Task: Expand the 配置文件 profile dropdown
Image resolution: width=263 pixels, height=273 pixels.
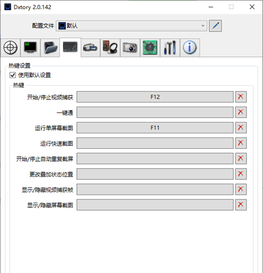Action: [131, 26]
